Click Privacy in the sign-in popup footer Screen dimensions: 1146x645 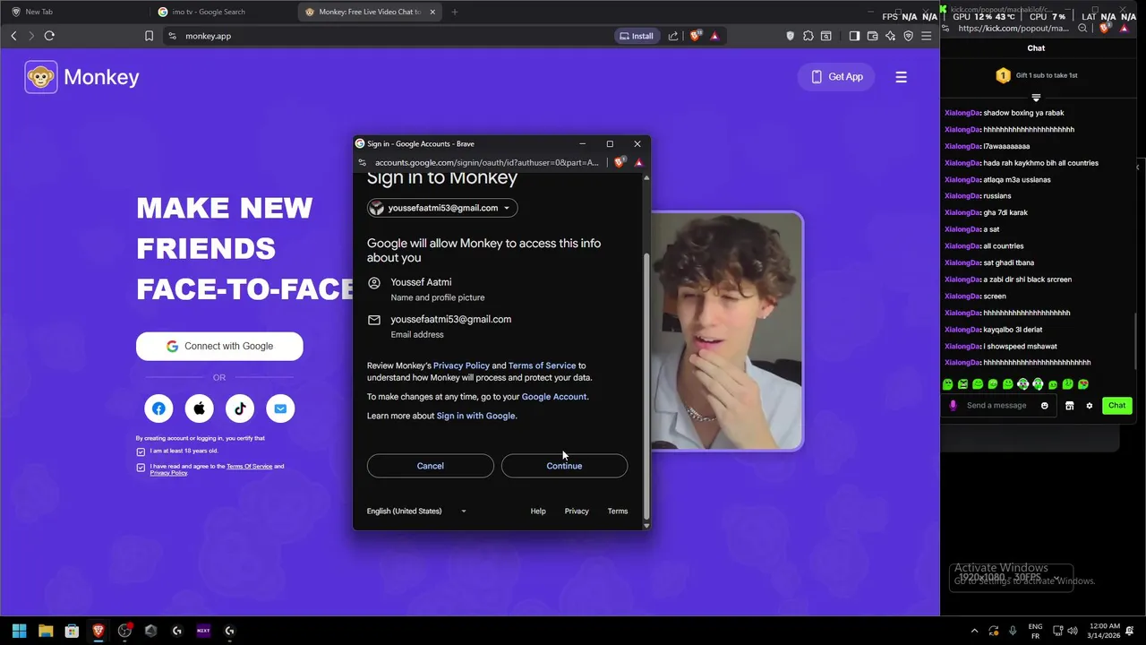(577, 512)
